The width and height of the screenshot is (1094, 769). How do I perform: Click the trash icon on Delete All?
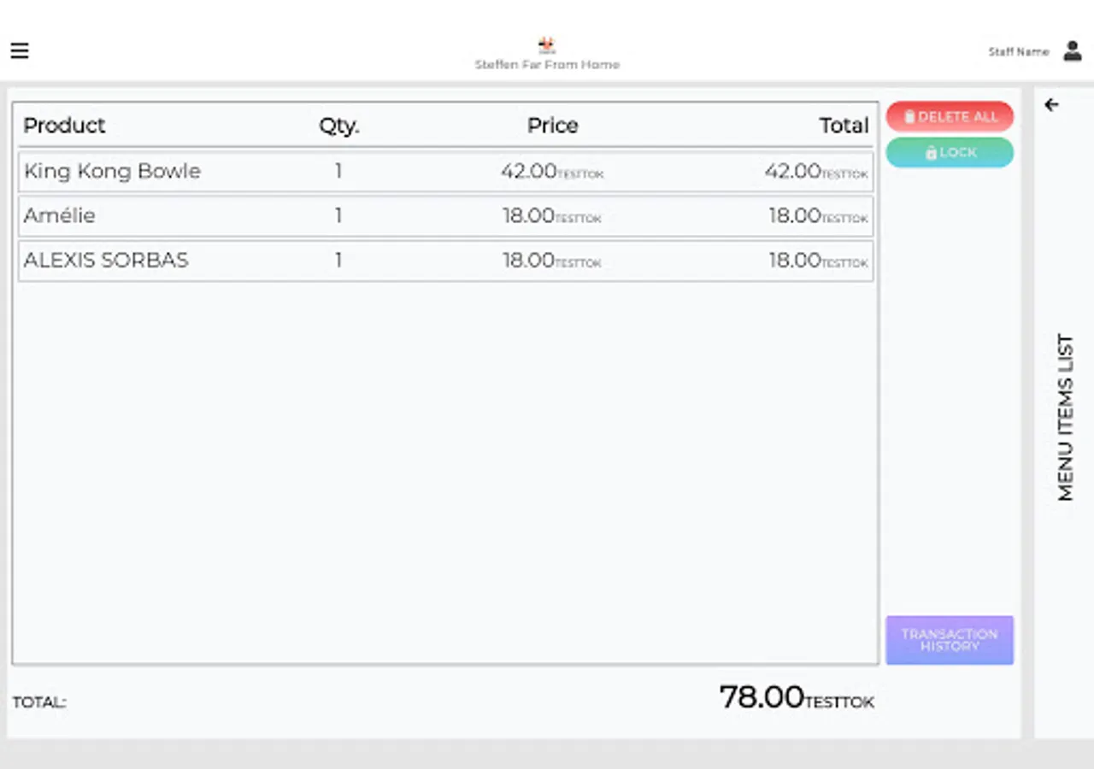[909, 117]
